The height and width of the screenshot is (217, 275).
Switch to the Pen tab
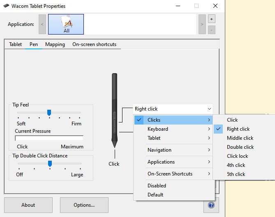click(34, 44)
